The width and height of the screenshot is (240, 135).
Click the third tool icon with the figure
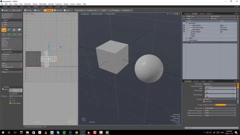(x=14, y=30)
